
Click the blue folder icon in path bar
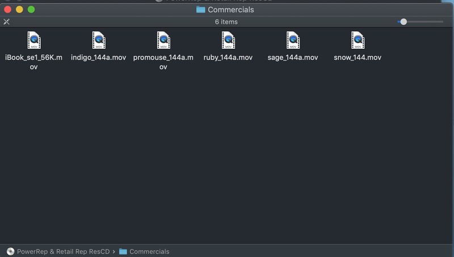pos(123,251)
